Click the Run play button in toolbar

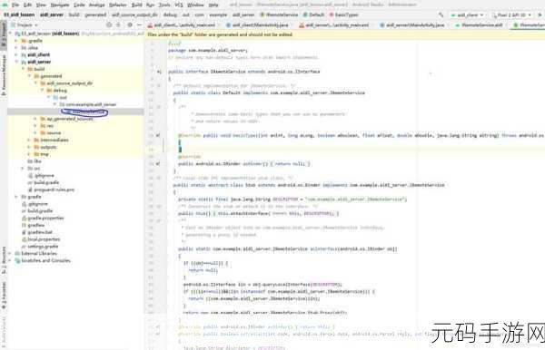pyautogui.click(x=540, y=15)
